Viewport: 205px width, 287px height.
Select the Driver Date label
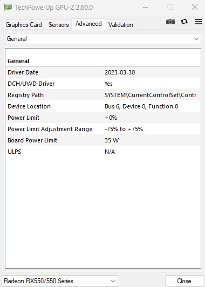(23, 72)
